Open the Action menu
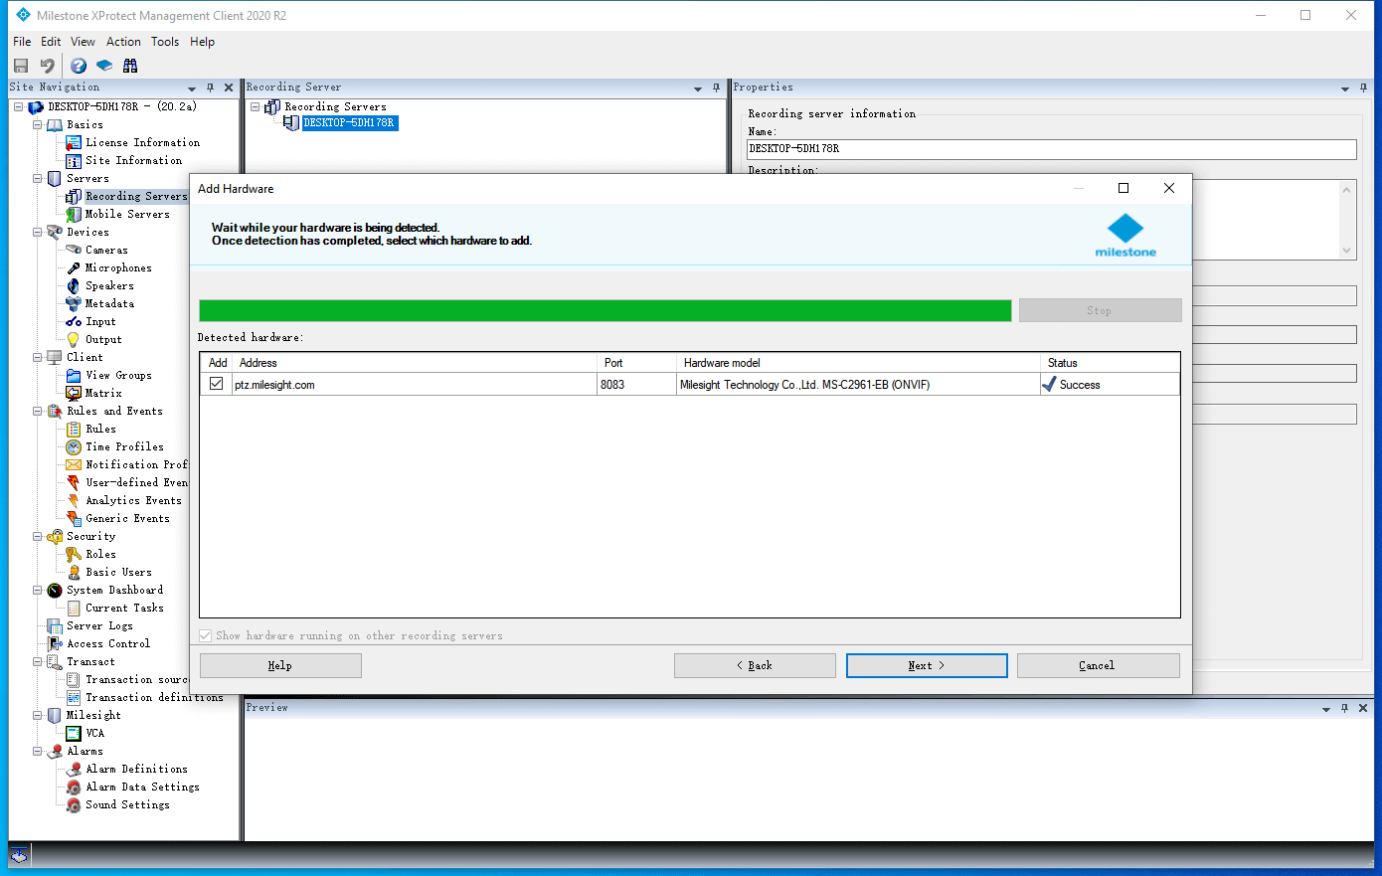The height and width of the screenshot is (876, 1382). click(123, 42)
